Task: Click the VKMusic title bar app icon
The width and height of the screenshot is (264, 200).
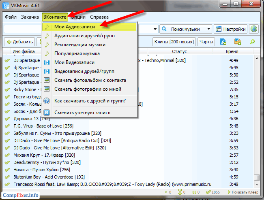Action: coord(6,6)
